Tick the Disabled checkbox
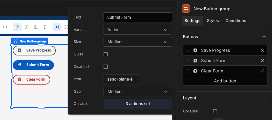Image resolution: width=272 pixels, height=120 pixels. pyautogui.click(x=106, y=67)
